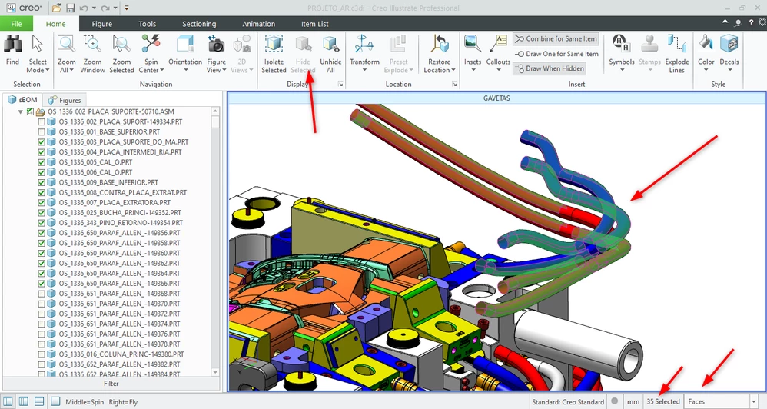Toggle the Draw When Hidden option
The width and height of the screenshot is (767, 409).
(550, 68)
